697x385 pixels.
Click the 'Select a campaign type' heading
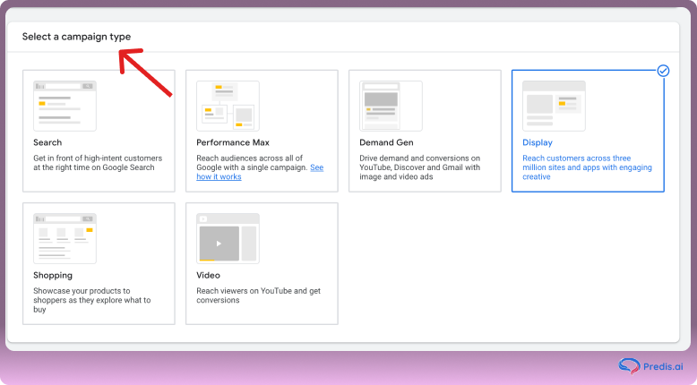coord(76,37)
